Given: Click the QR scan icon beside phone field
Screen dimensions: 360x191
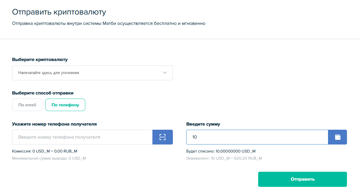Looking at the screenshot, I should click(162, 137).
